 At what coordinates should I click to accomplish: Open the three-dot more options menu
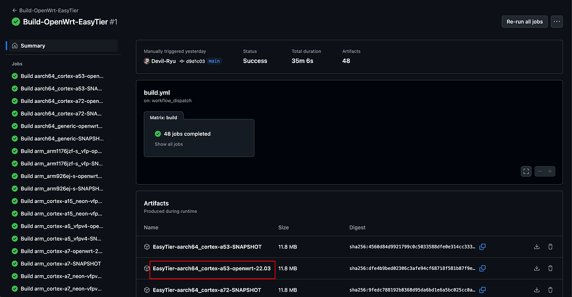(557, 22)
